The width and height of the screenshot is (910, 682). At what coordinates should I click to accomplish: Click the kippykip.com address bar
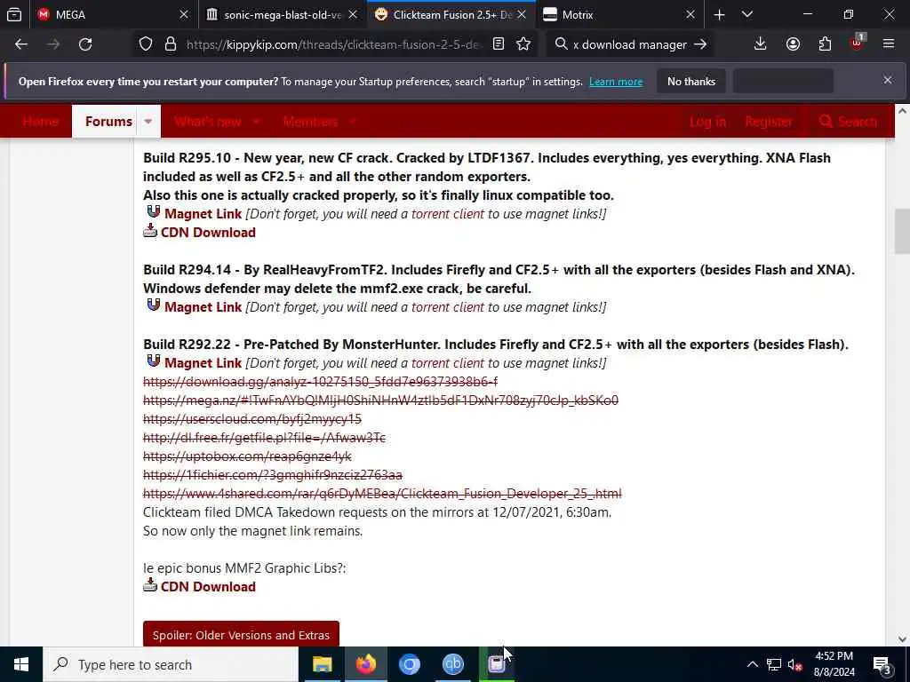[333, 44]
